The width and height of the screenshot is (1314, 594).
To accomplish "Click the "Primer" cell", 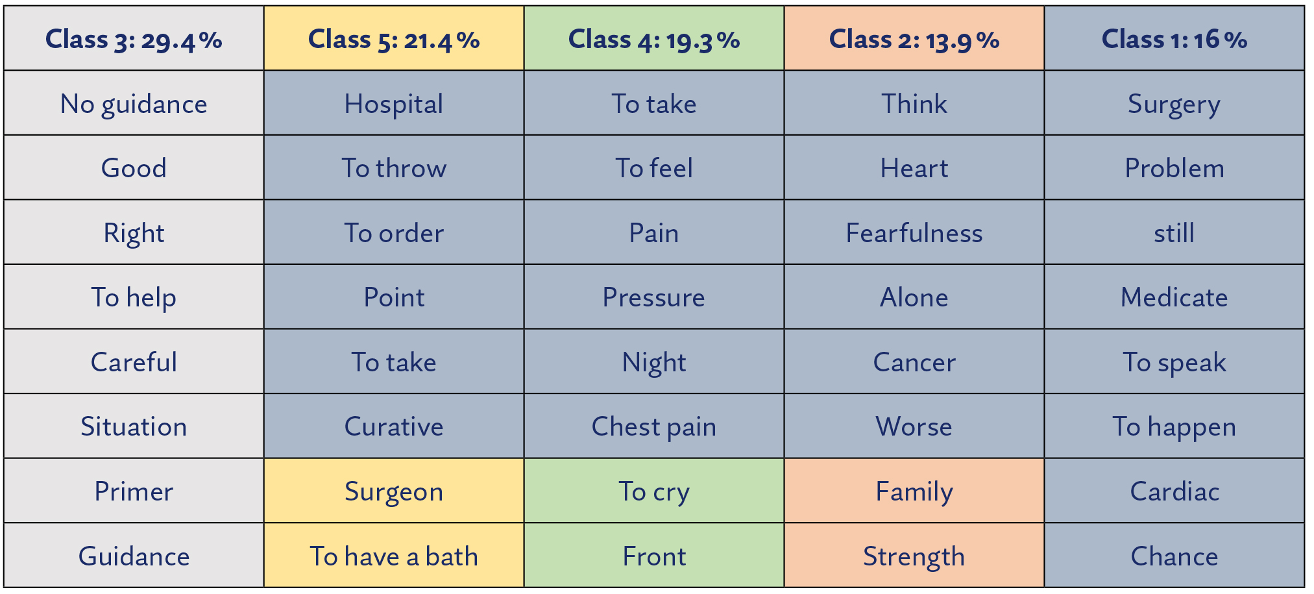I will pyautogui.click(x=134, y=491).
